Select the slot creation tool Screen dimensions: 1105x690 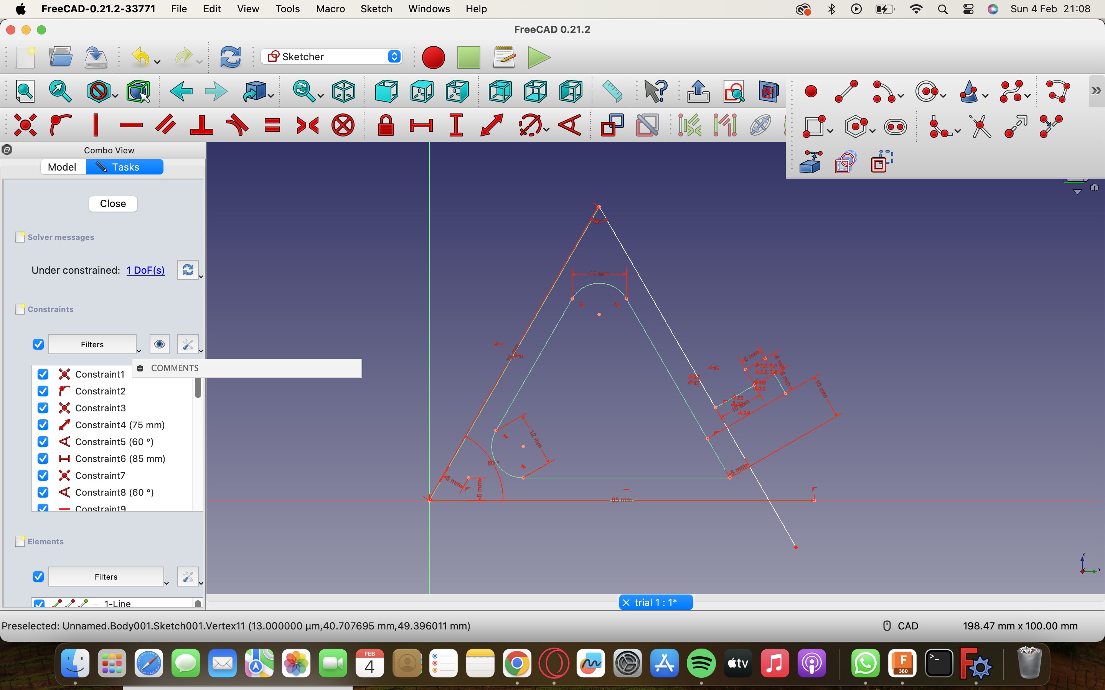895,127
